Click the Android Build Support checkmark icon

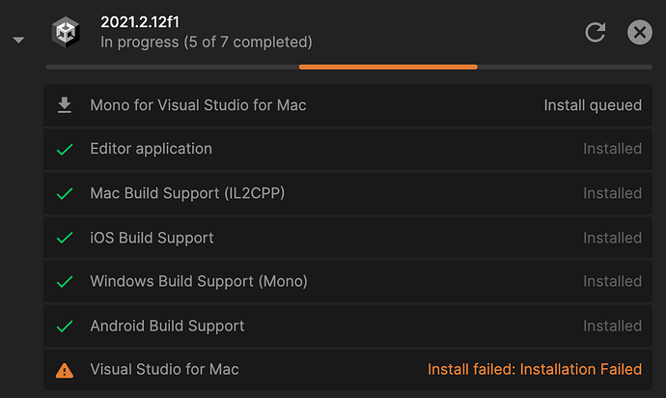tap(65, 327)
